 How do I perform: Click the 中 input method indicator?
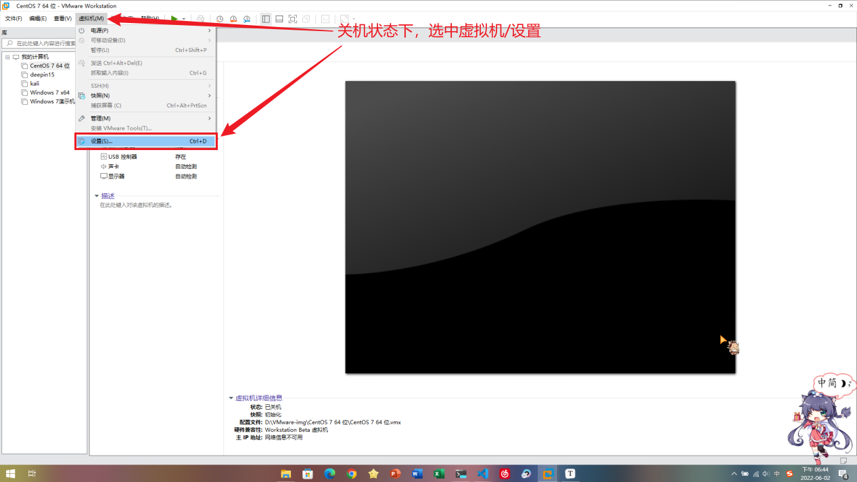coord(777,474)
